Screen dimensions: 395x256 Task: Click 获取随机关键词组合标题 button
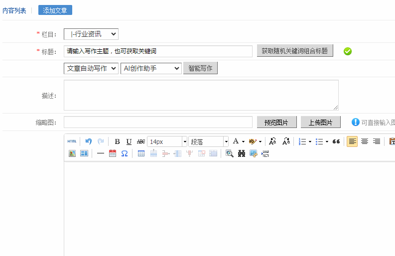tap(295, 51)
